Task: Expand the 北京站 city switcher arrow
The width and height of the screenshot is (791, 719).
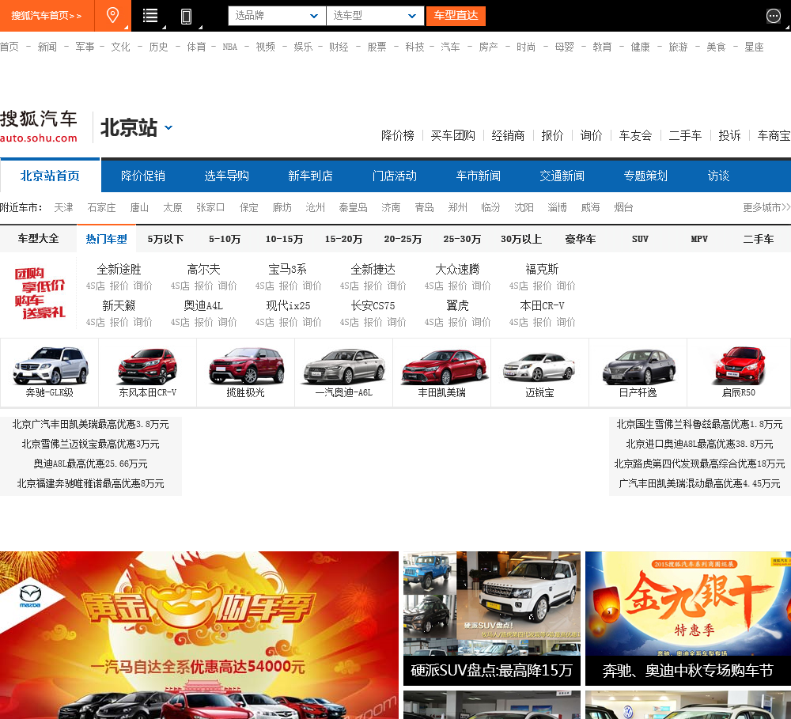Action: (x=169, y=127)
